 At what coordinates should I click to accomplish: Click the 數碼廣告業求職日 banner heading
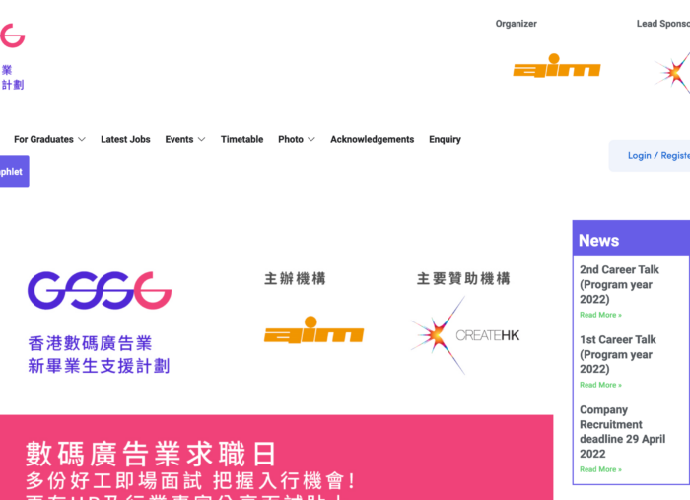151,454
